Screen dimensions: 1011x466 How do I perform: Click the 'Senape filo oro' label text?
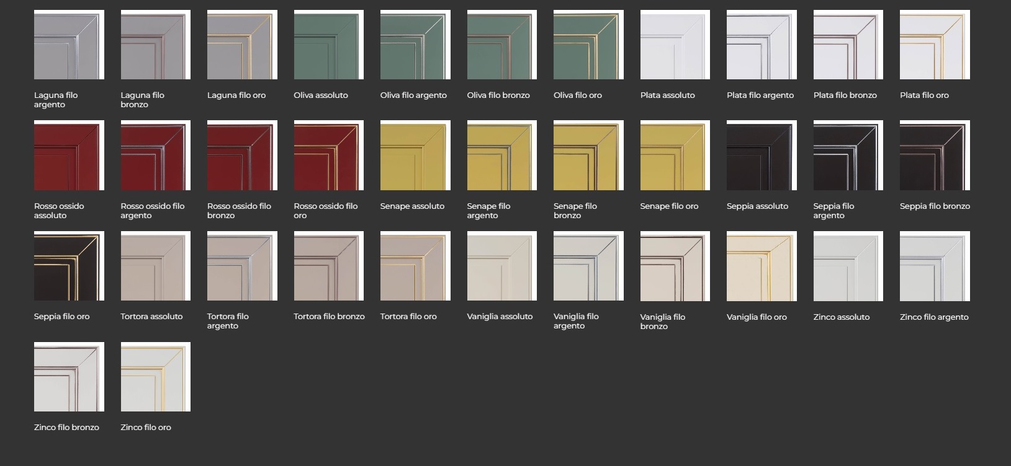tap(669, 206)
